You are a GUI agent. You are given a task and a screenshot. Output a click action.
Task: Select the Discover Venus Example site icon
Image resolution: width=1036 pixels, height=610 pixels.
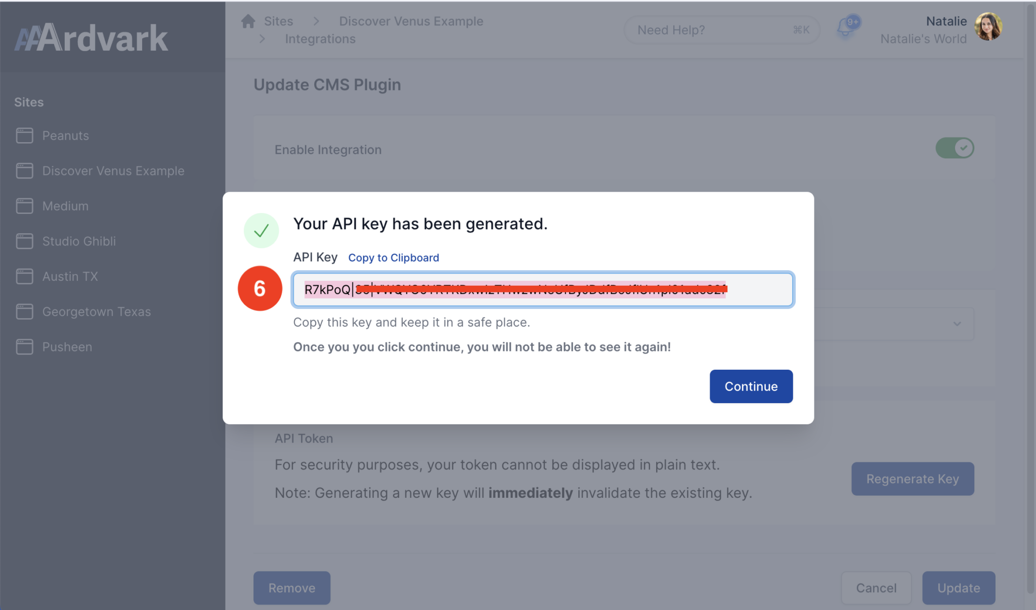tap(24, 170)
